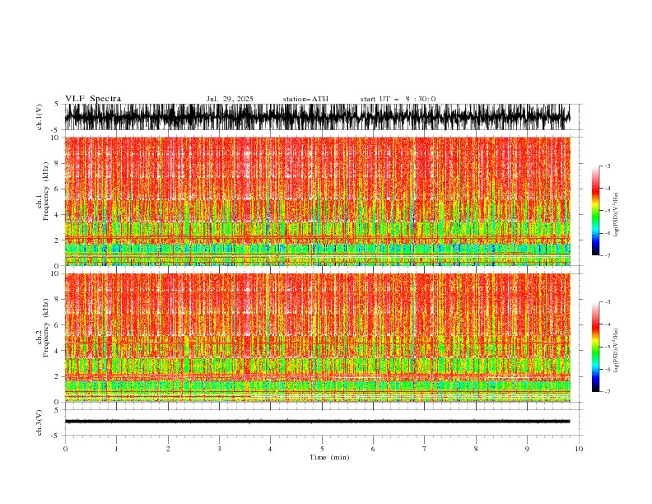Image resolution: width=652 pixels, height=504 pixels.
Task: Click "-5" on ch.3(V) axis
Action: [56, 436]
